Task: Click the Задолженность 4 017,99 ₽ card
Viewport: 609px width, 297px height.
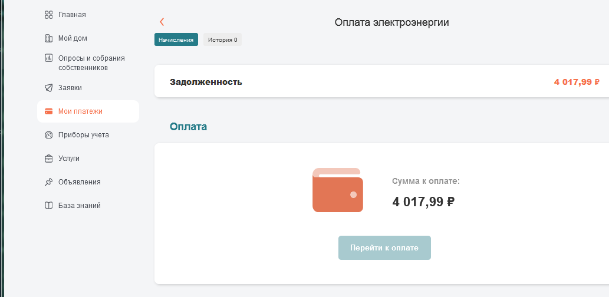Action: tap(382, 81)
